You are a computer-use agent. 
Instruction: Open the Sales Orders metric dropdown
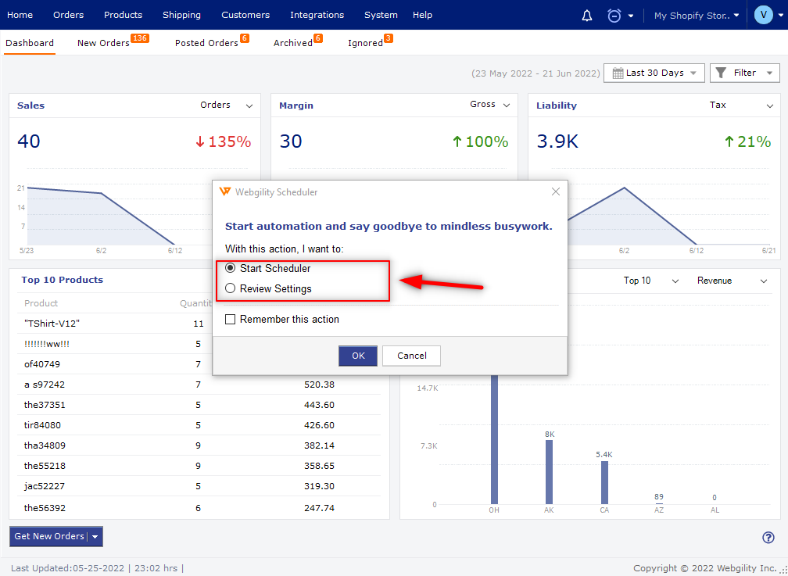click(226, 105)
